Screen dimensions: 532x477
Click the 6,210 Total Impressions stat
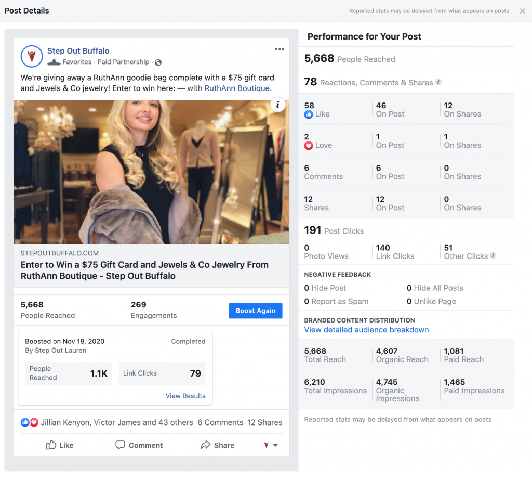pos(336,386)
